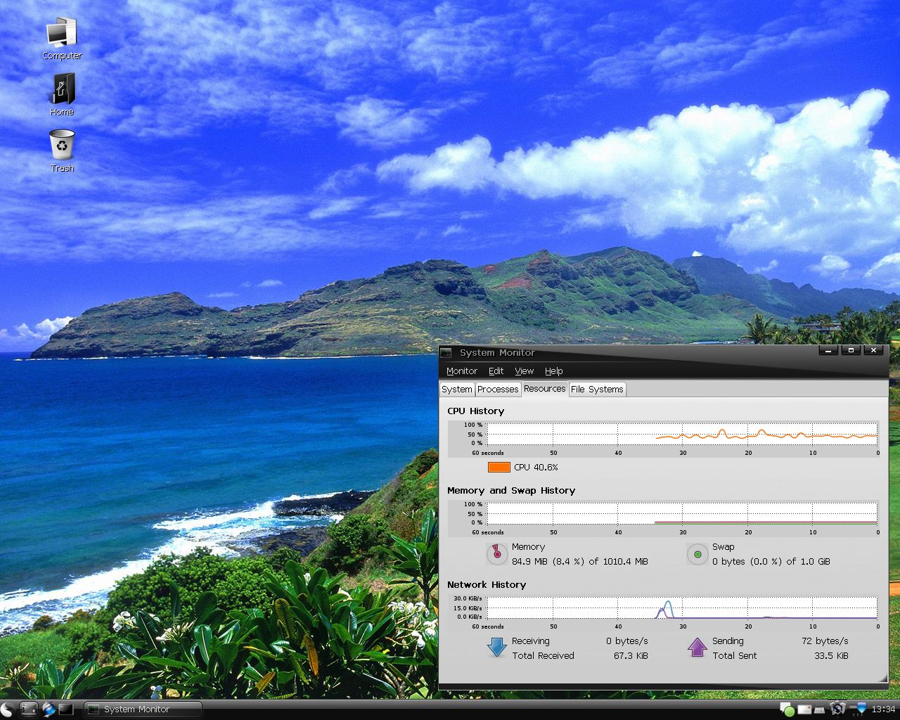The height and width of the screenshot is (720, 900).
Task: Click the Sending 72 bytes/s value
Action: [x=825, y=641]
